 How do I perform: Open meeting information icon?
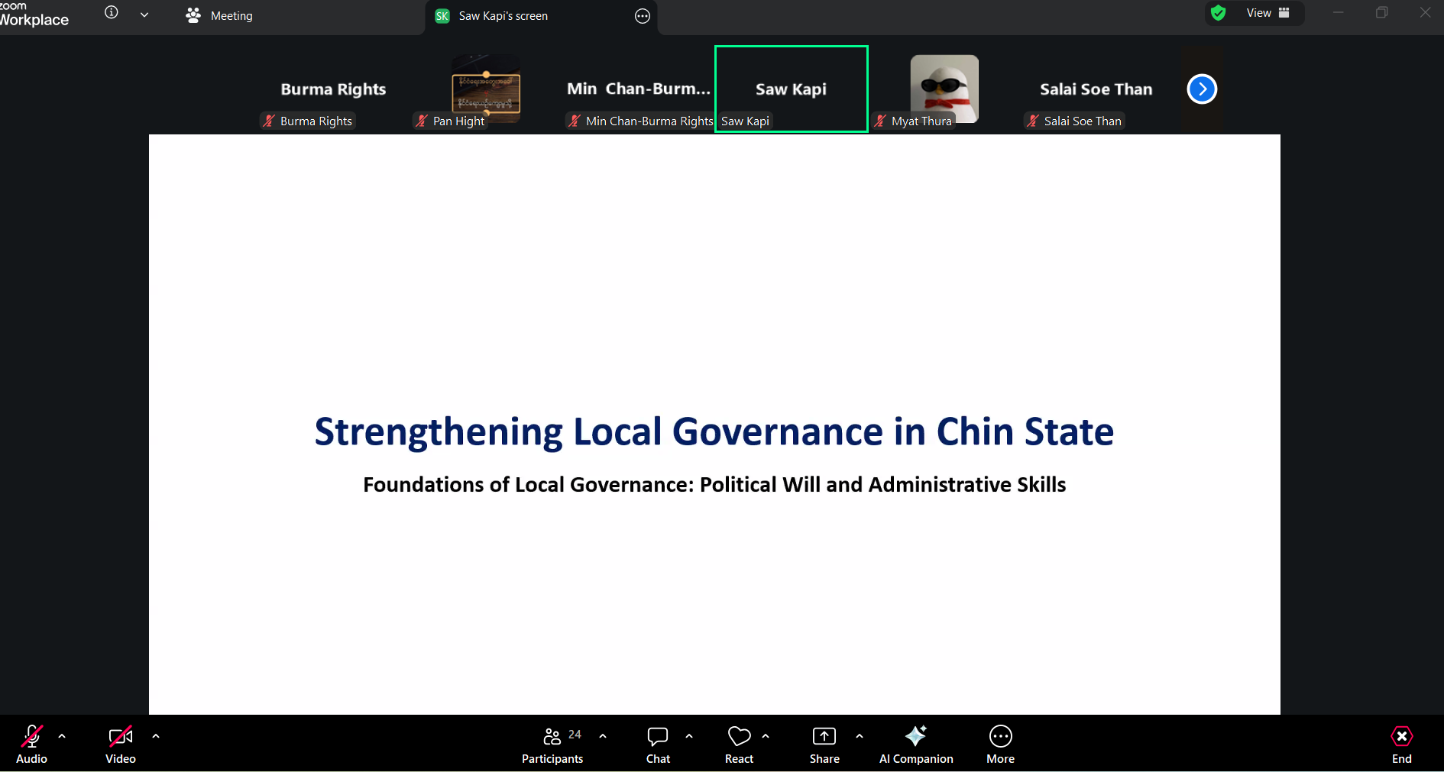112,12
